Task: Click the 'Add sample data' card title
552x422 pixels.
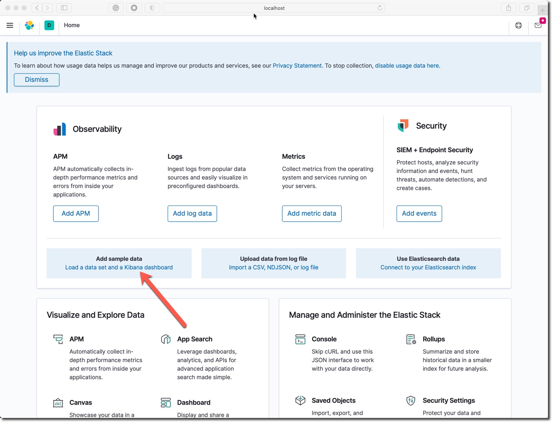Action: (x=119, y=259)
